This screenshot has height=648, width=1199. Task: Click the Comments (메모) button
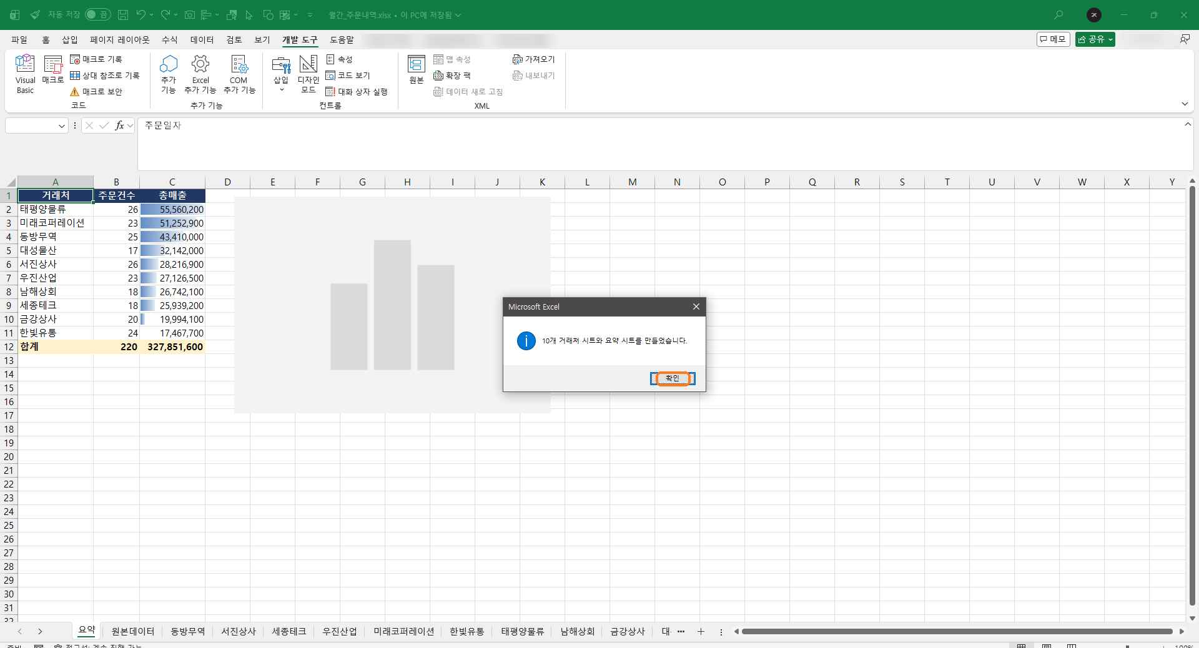(x=1053, y=39)
